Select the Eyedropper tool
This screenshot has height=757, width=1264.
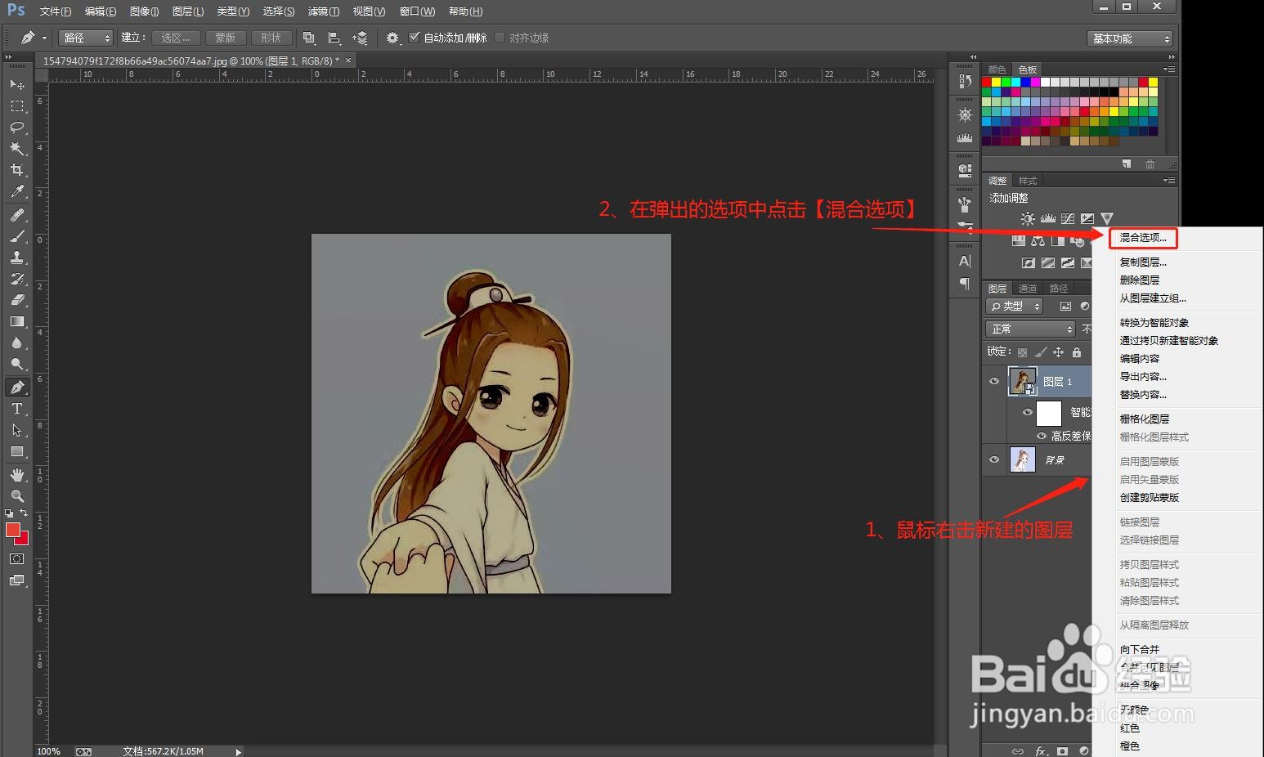click(16, 191)
